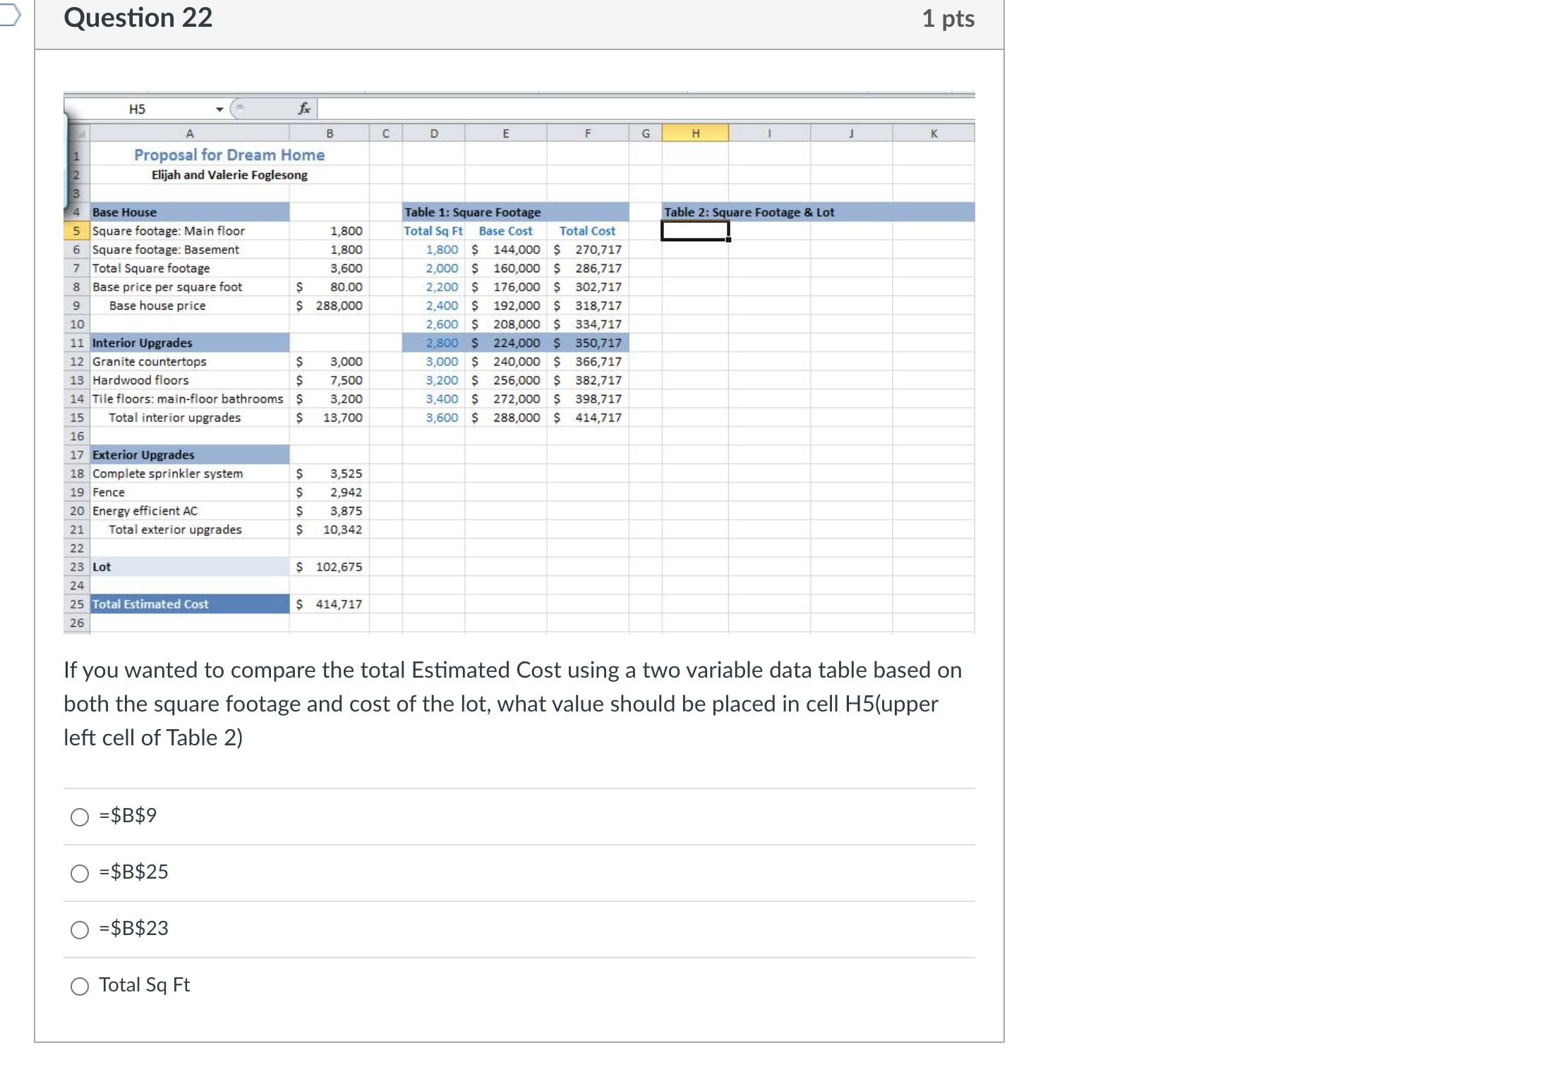Click the Total Estimated Cost cell
The width and height of the screenshot is (1544, 1069).
(x=150, y=604)
